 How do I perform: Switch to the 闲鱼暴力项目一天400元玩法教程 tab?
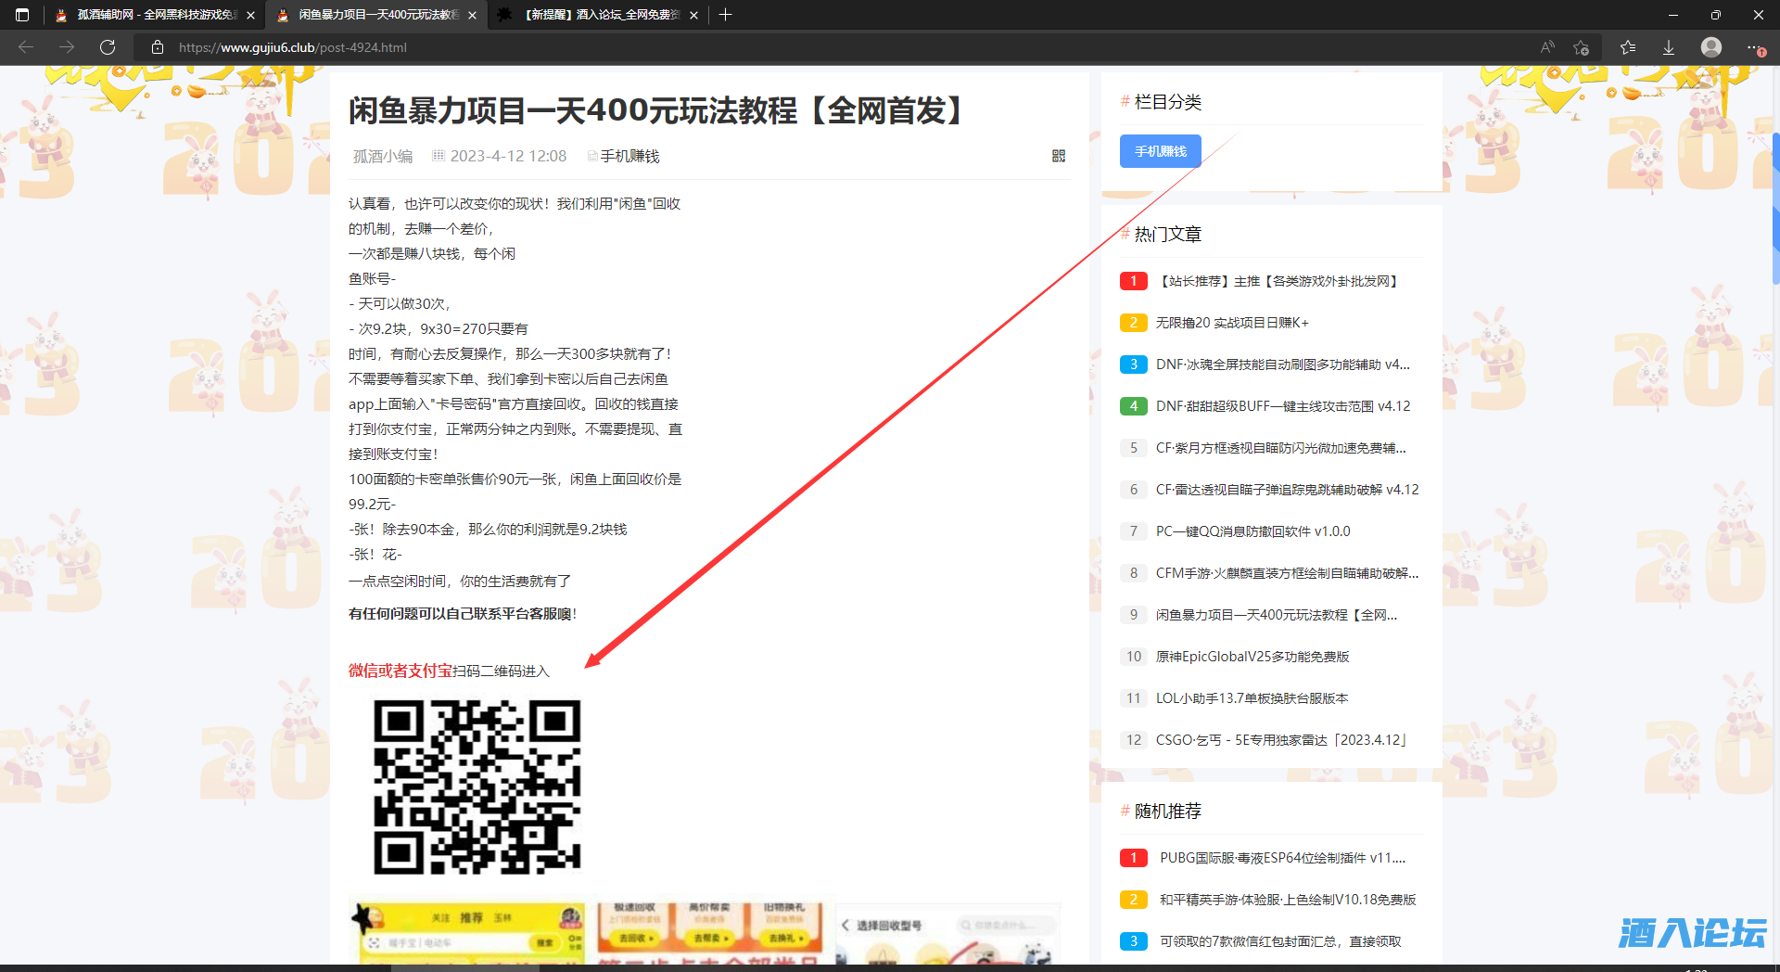point(376,15)
